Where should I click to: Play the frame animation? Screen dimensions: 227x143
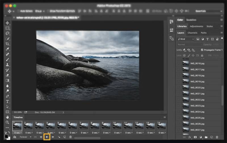(47, 137)
